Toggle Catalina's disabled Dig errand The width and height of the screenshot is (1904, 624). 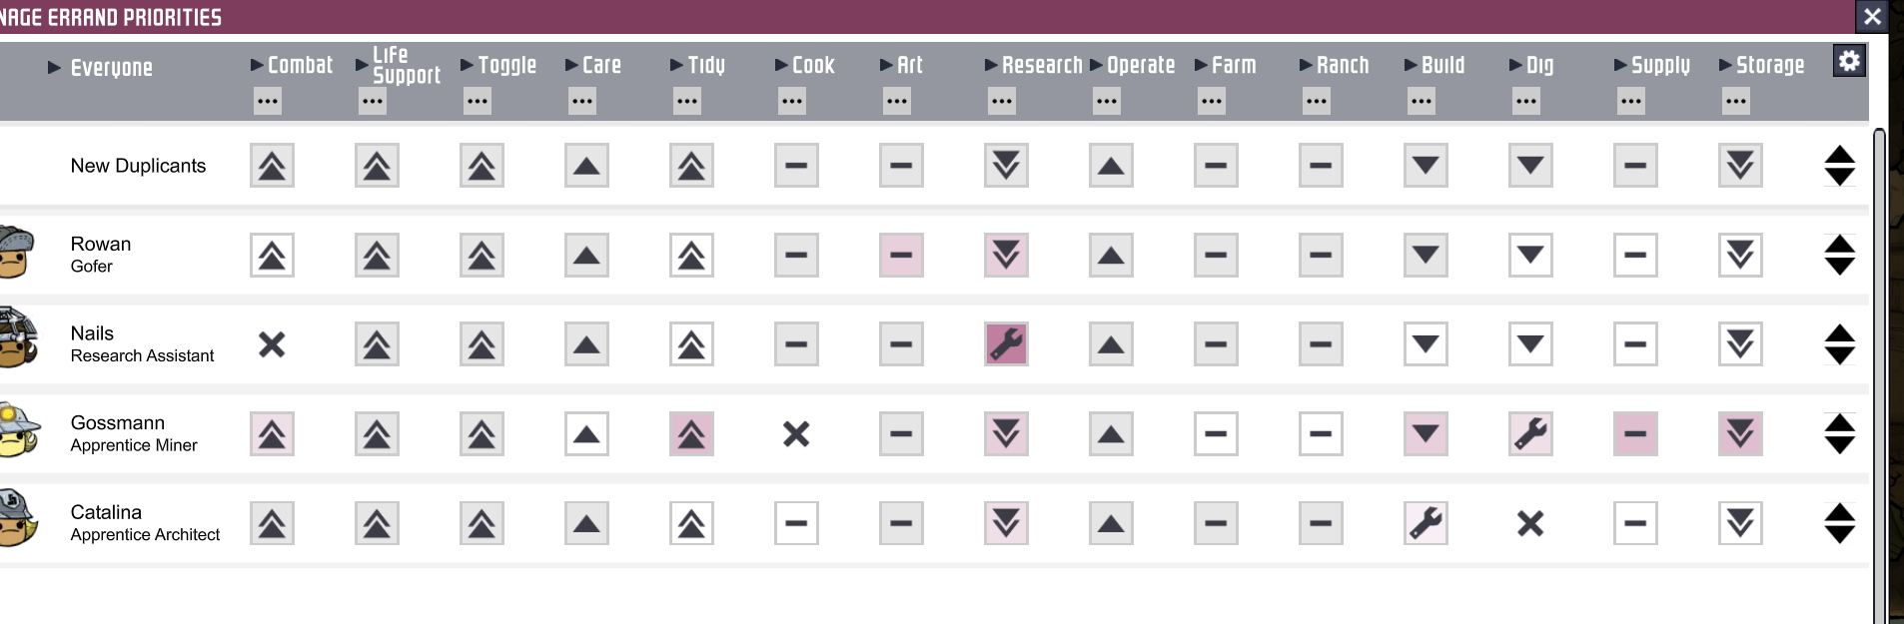1530,523
